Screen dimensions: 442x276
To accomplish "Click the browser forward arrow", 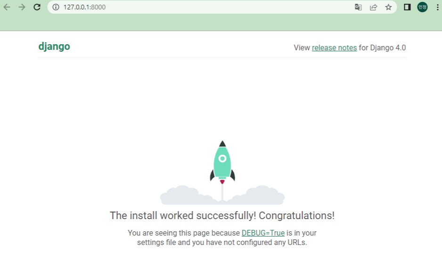I will (22, 7).
